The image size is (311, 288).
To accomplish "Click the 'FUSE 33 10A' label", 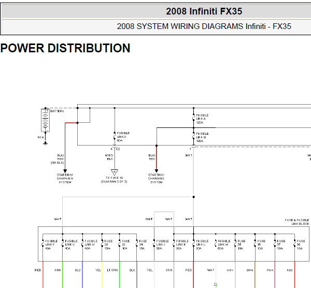I will pyautogui.click(x=126, y=244).
